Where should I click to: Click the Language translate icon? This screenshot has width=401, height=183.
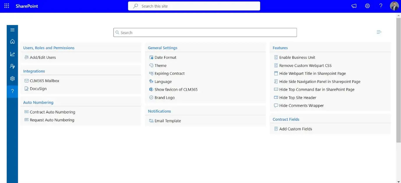tap(151, 81)
